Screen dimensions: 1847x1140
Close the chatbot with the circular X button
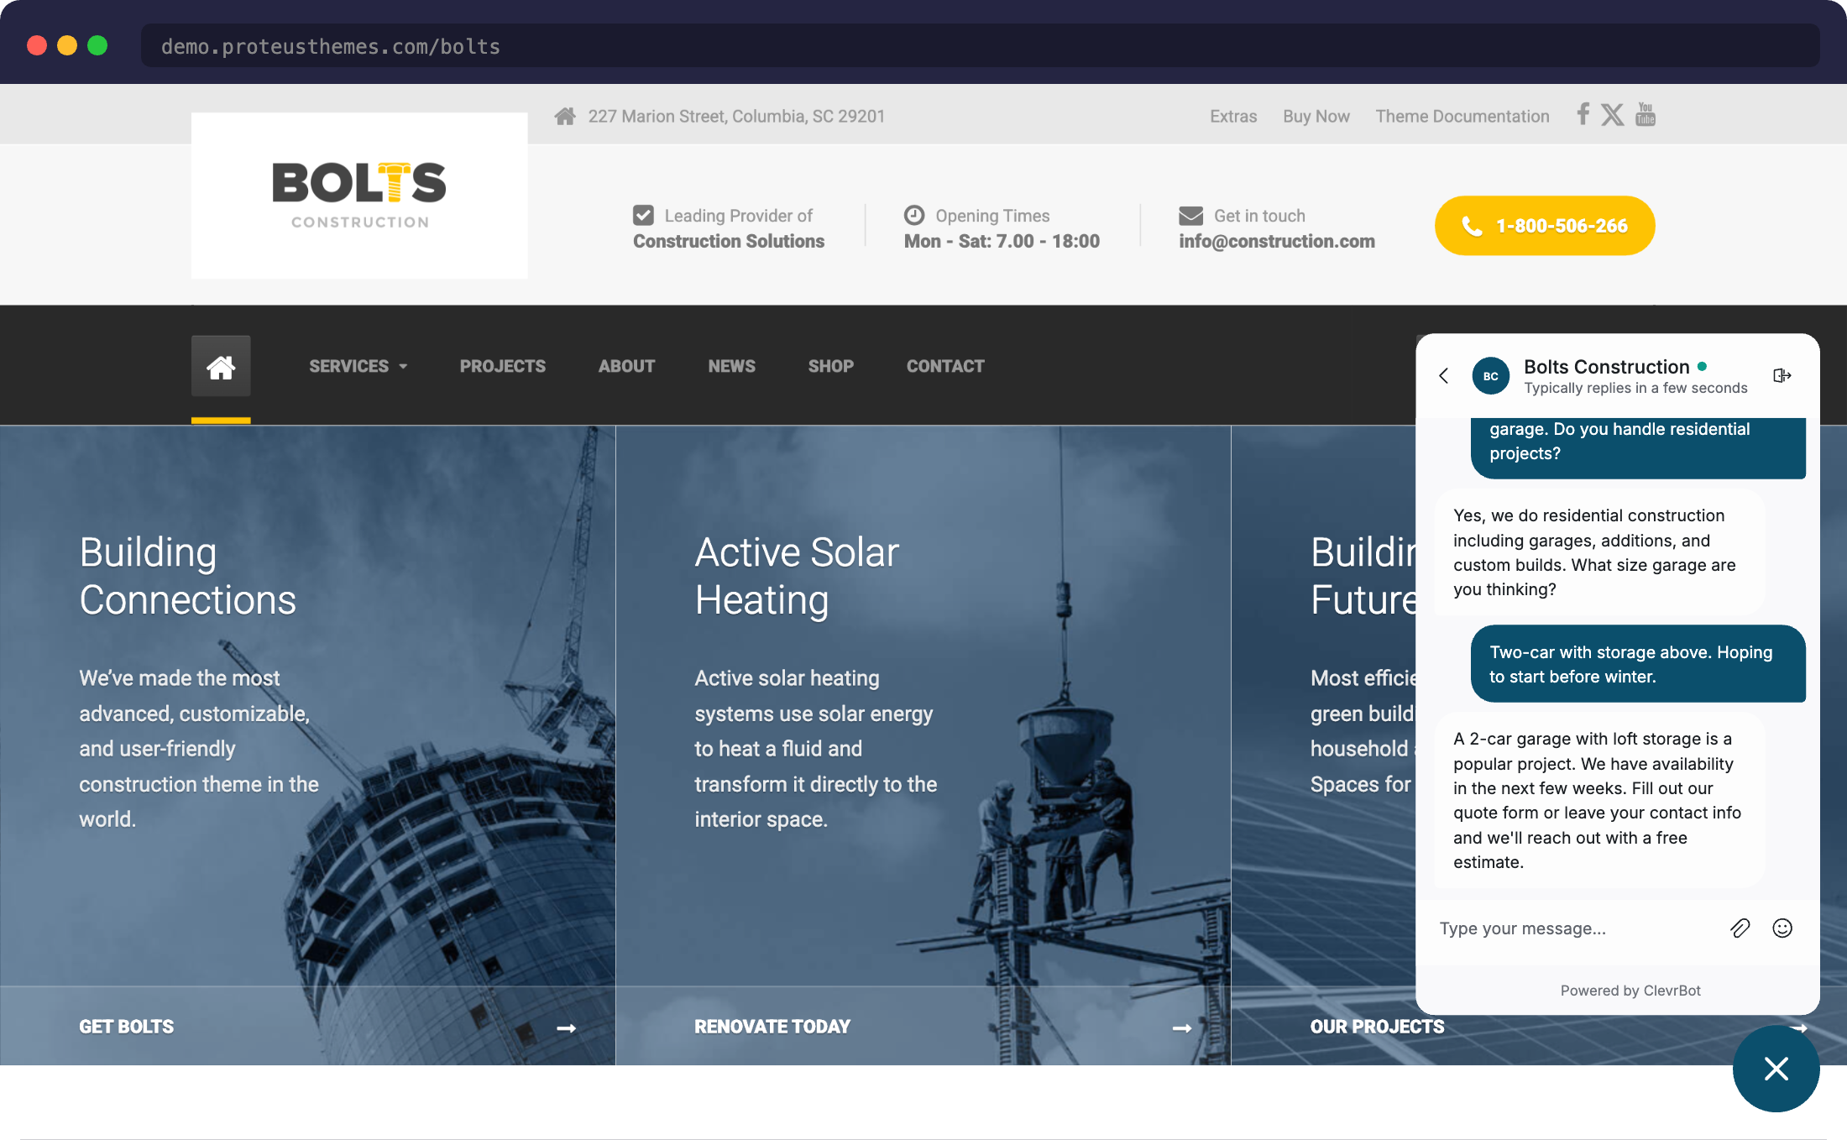(1776, 1069)
